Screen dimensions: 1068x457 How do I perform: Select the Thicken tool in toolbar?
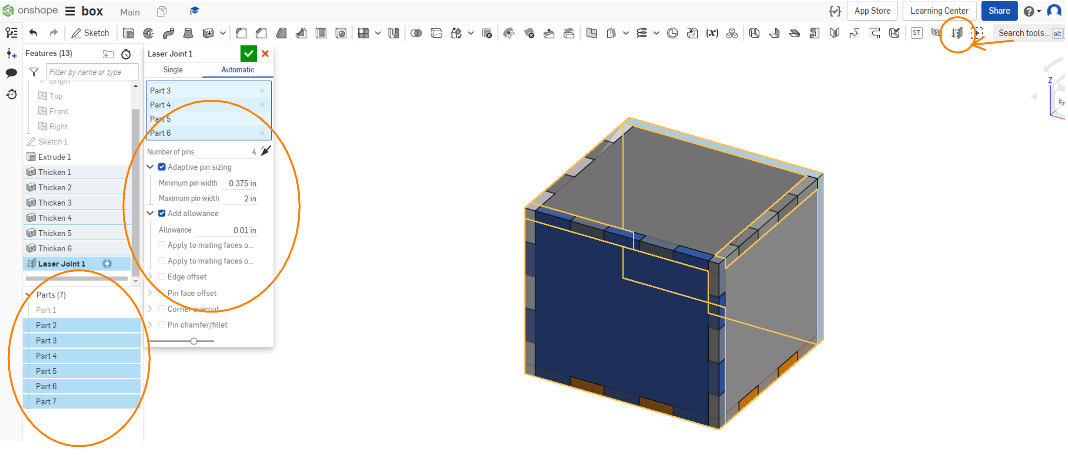click(x=208, y=33)
